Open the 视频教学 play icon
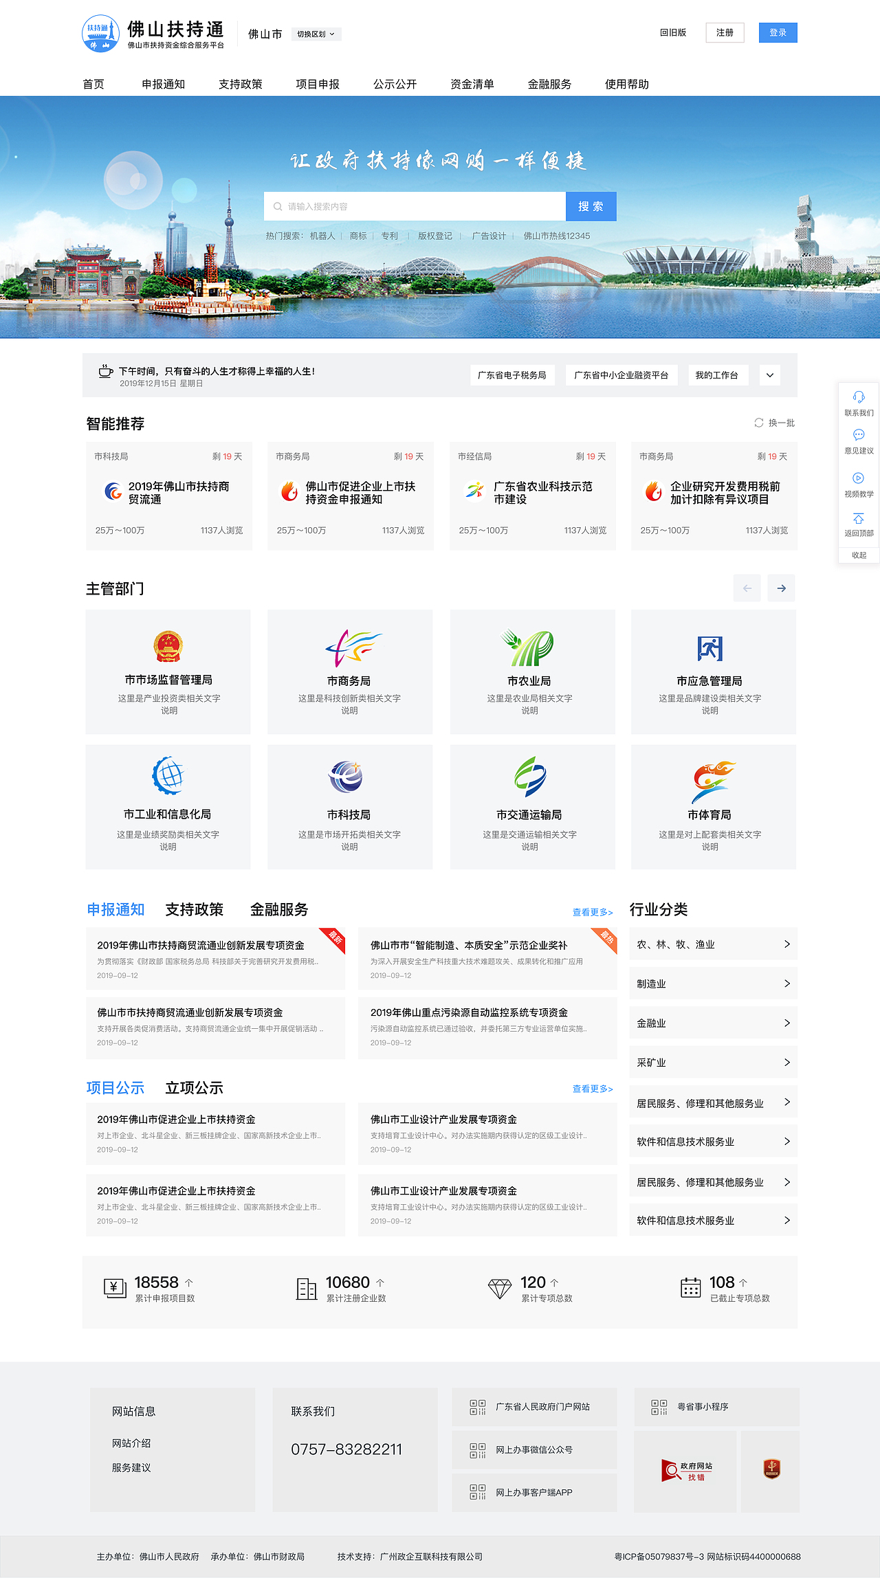880x1578 pixels. pyautogui.click(x=859, y=478)
